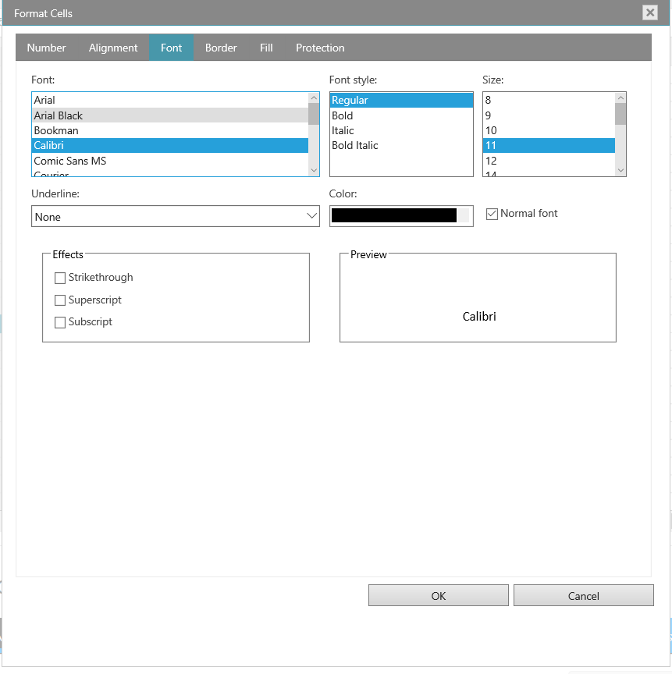Enable the Strikethrough effect
672x674 pixels.
coord(60,278)
